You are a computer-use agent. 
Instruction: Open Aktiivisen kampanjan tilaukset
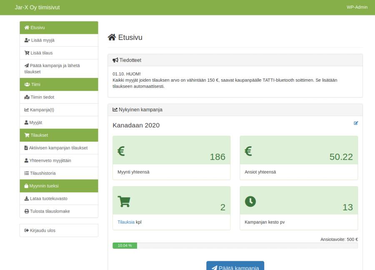[59, 148]
